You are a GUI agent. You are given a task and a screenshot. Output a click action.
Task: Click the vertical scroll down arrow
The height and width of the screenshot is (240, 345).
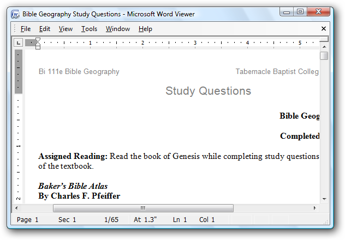click(x=324, y=199)
